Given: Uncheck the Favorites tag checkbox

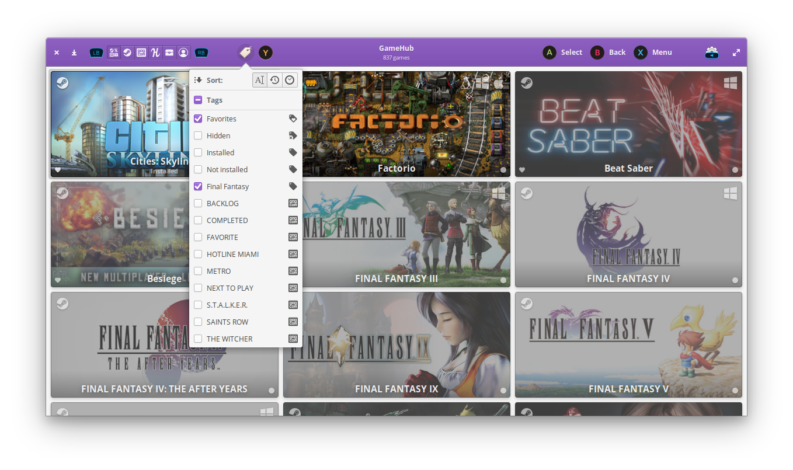Looking at the screenshot, I should [198, 119].
